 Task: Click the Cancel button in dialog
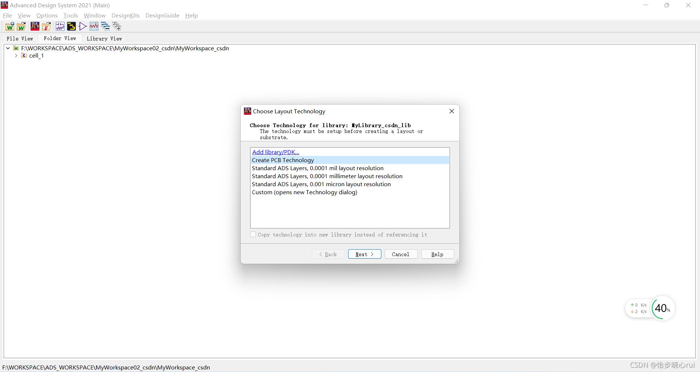[x=401, y=254]
